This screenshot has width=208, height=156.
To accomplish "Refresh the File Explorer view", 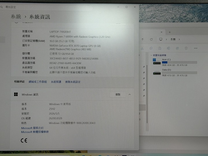I will click(x=151, y=39).
